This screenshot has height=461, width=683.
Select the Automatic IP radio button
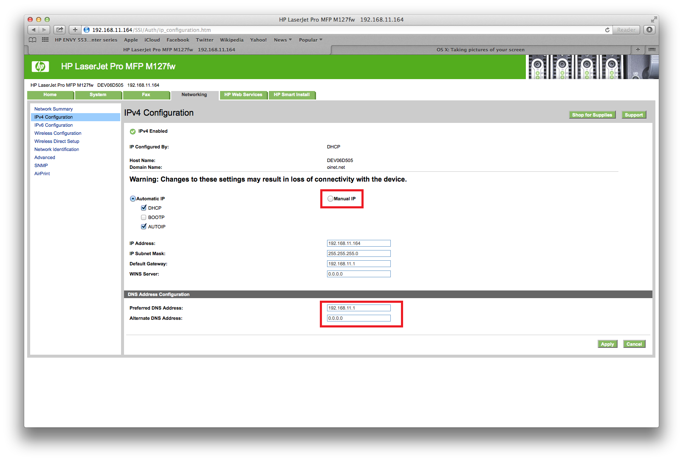tap(133, 199)
